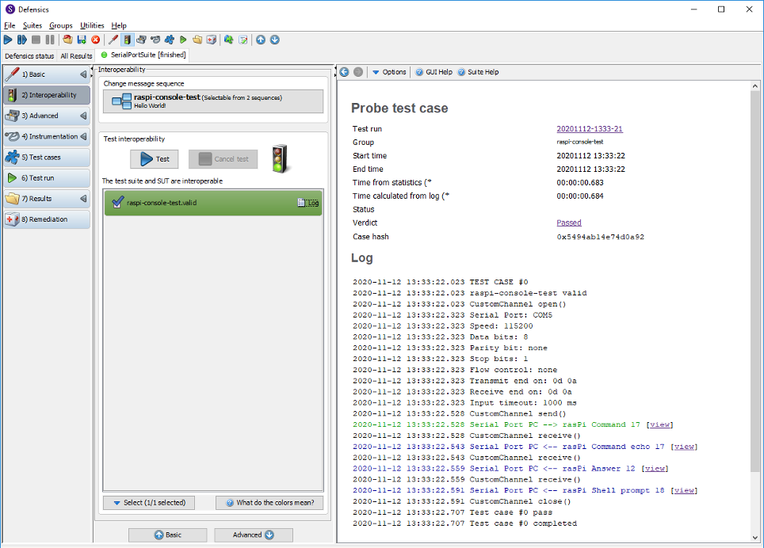This screenshot has height=548, width=764.
Task: Open the Utilities menu
Action: [x=93, y=25]
